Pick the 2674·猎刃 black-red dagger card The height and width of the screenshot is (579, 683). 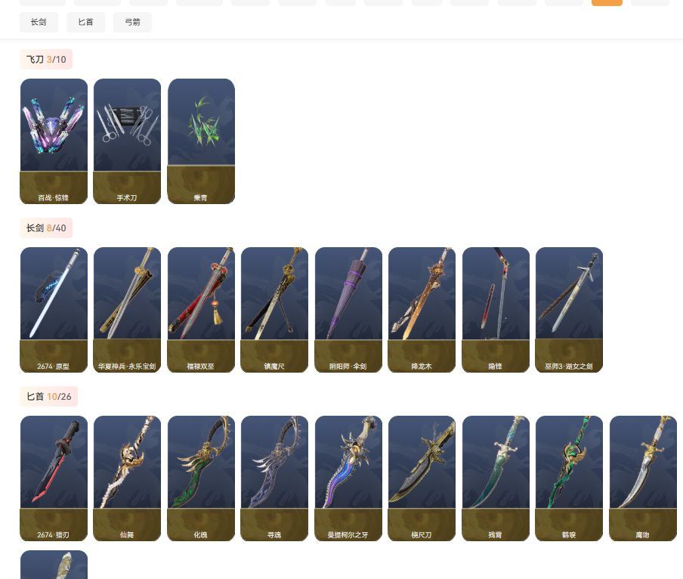point(54,478)
